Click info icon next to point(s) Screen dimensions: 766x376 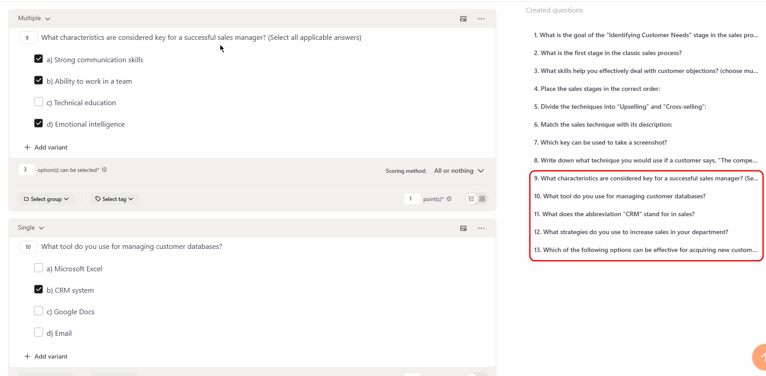(449, 199)
